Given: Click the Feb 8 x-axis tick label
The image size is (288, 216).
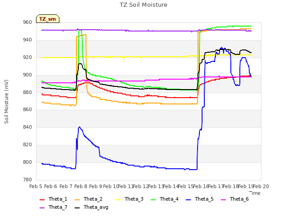Looking at the screenshot, I should pyautogui.click(x=81, y=187).
